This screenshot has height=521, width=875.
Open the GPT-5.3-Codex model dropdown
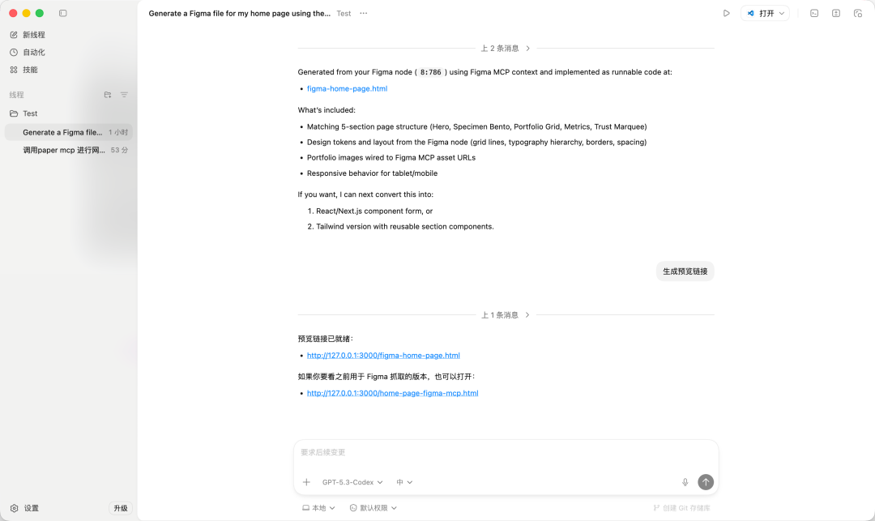tap(352, 482)
